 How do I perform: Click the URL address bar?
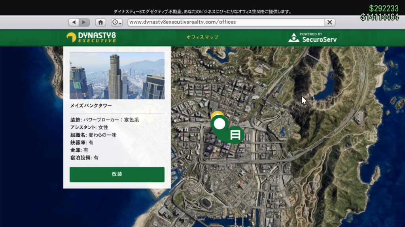click(226, 22)
